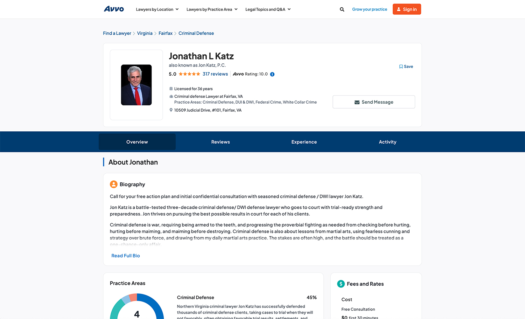The width and height of the screenshot is (525, 319).
Task: Go to Virginia in the breadcrumb trail
Action: tap(145, 33)
